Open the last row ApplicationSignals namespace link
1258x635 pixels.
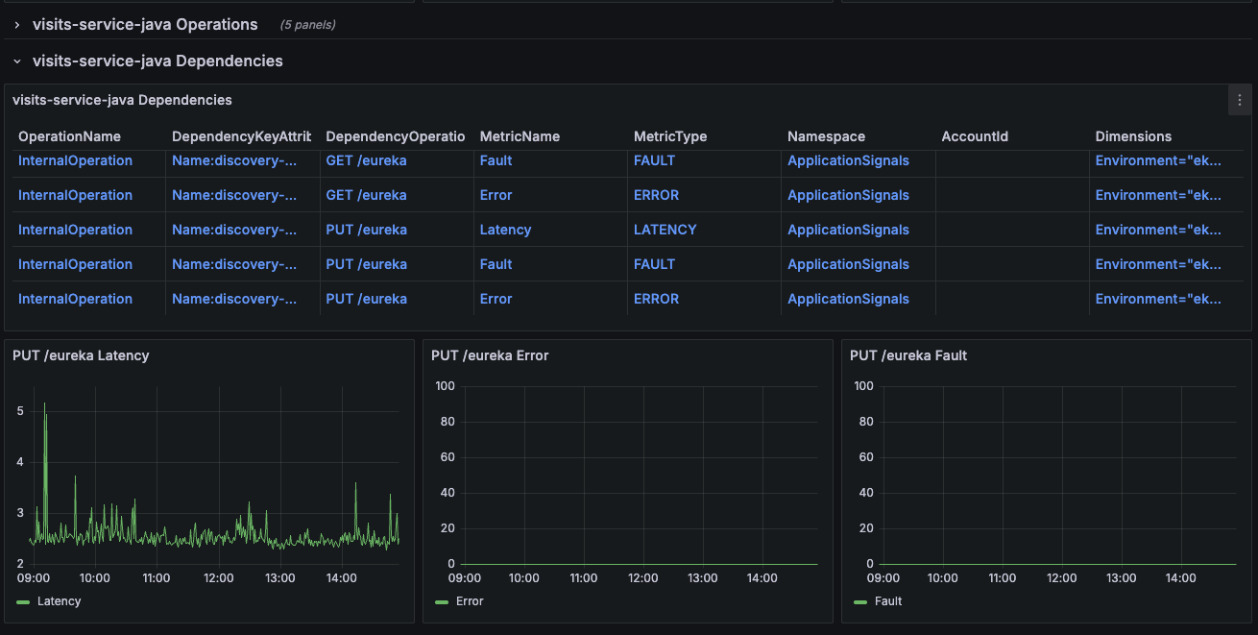click(848, 299)
